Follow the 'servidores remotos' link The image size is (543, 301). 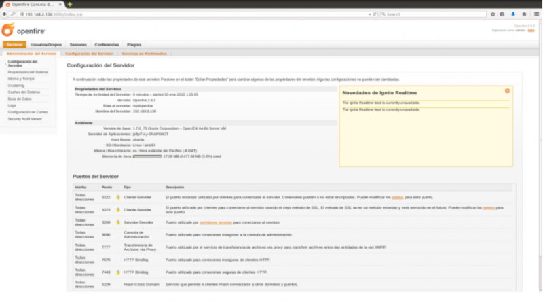tap(216, 222)
